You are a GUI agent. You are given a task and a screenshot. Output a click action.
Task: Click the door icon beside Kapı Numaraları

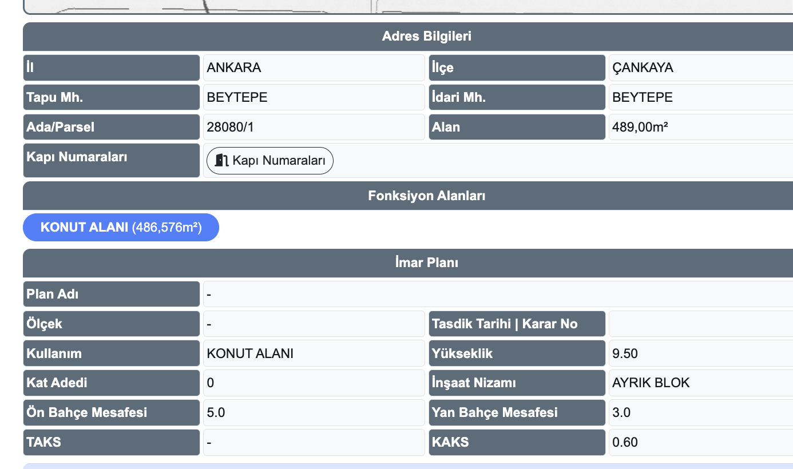click(222, 161)
